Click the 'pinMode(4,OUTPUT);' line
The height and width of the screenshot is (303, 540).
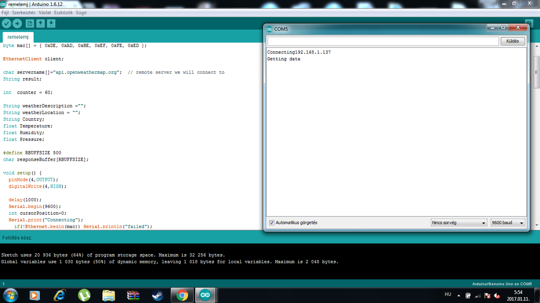tap(33, 180)
